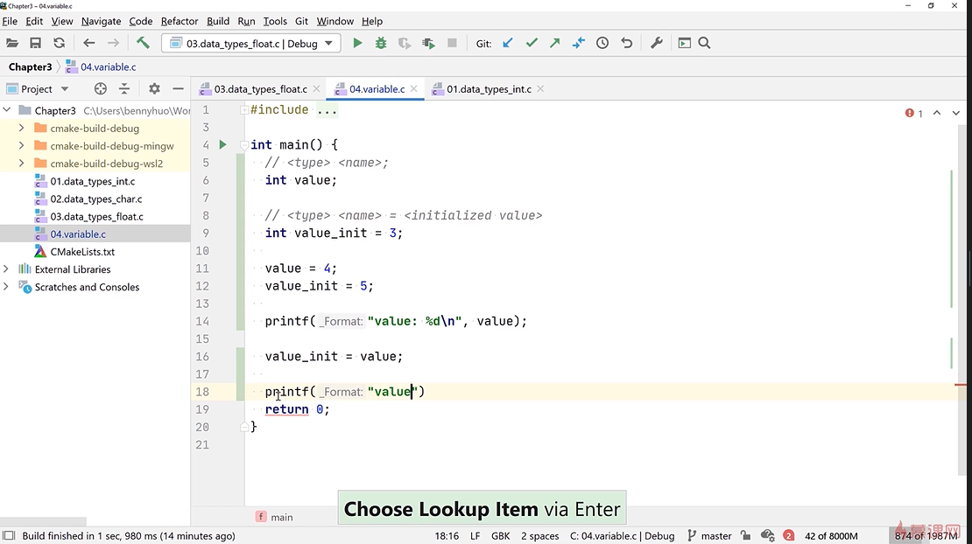Viewport: 972px width, 544px height.
Task: Expand cmake-build-debug-wsl2 folder
Action: coord(22,164)
